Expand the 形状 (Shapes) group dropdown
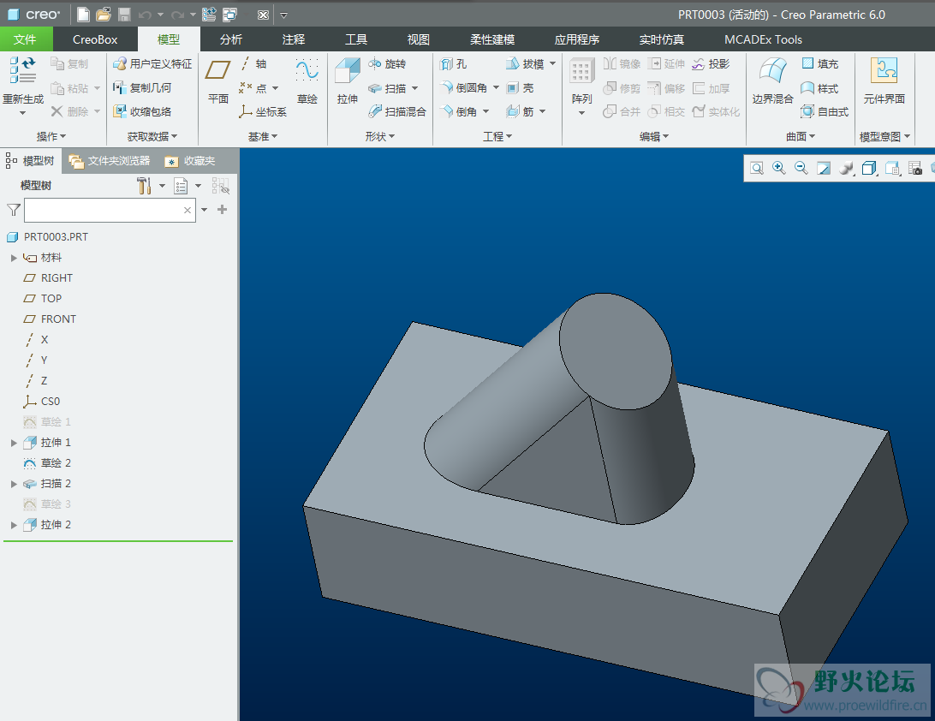This screenshot has width=935, height=721. 380,136
